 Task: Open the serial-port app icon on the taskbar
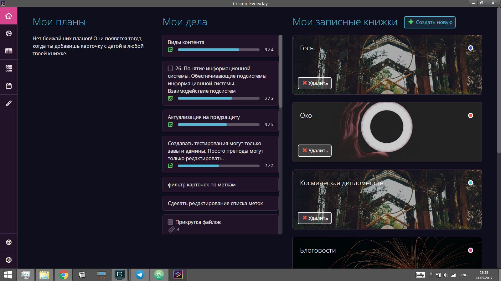[102, 275]
